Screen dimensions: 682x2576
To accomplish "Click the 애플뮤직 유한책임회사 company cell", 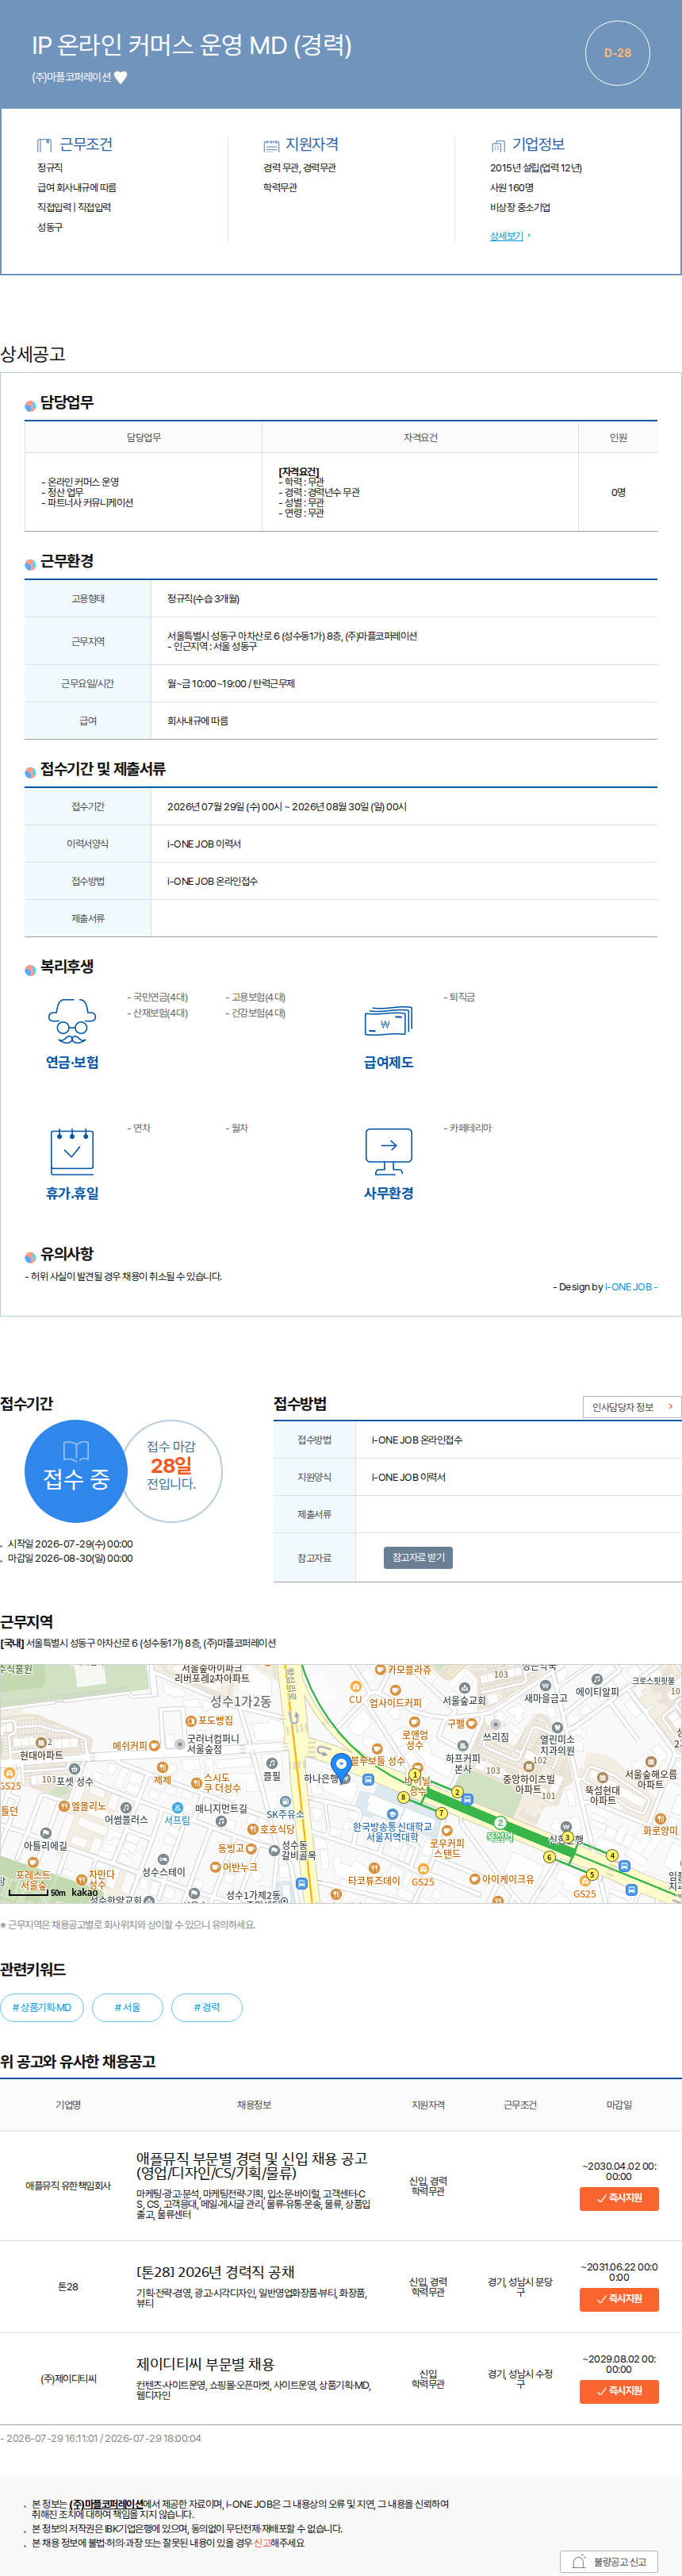I will [x=68, y=2186].
